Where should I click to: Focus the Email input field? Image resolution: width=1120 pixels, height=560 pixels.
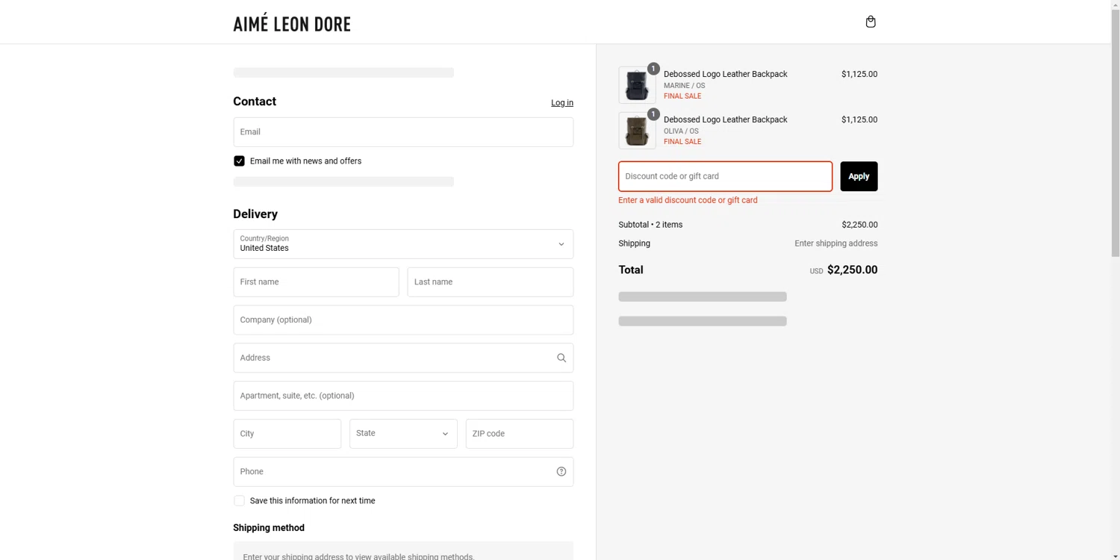(x=403, y=132)
